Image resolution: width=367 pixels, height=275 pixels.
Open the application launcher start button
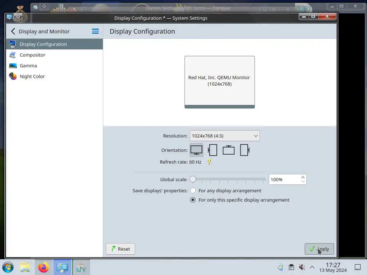pyautogui.click(x=8, y=267)
